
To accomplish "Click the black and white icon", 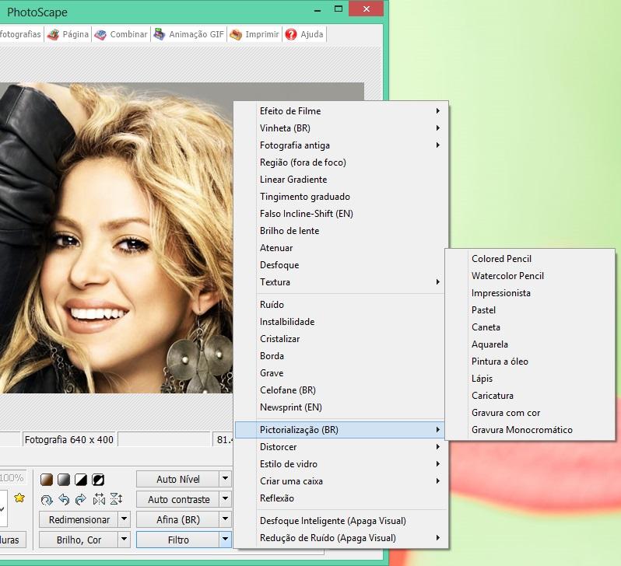I will click(x=81, y=478).
